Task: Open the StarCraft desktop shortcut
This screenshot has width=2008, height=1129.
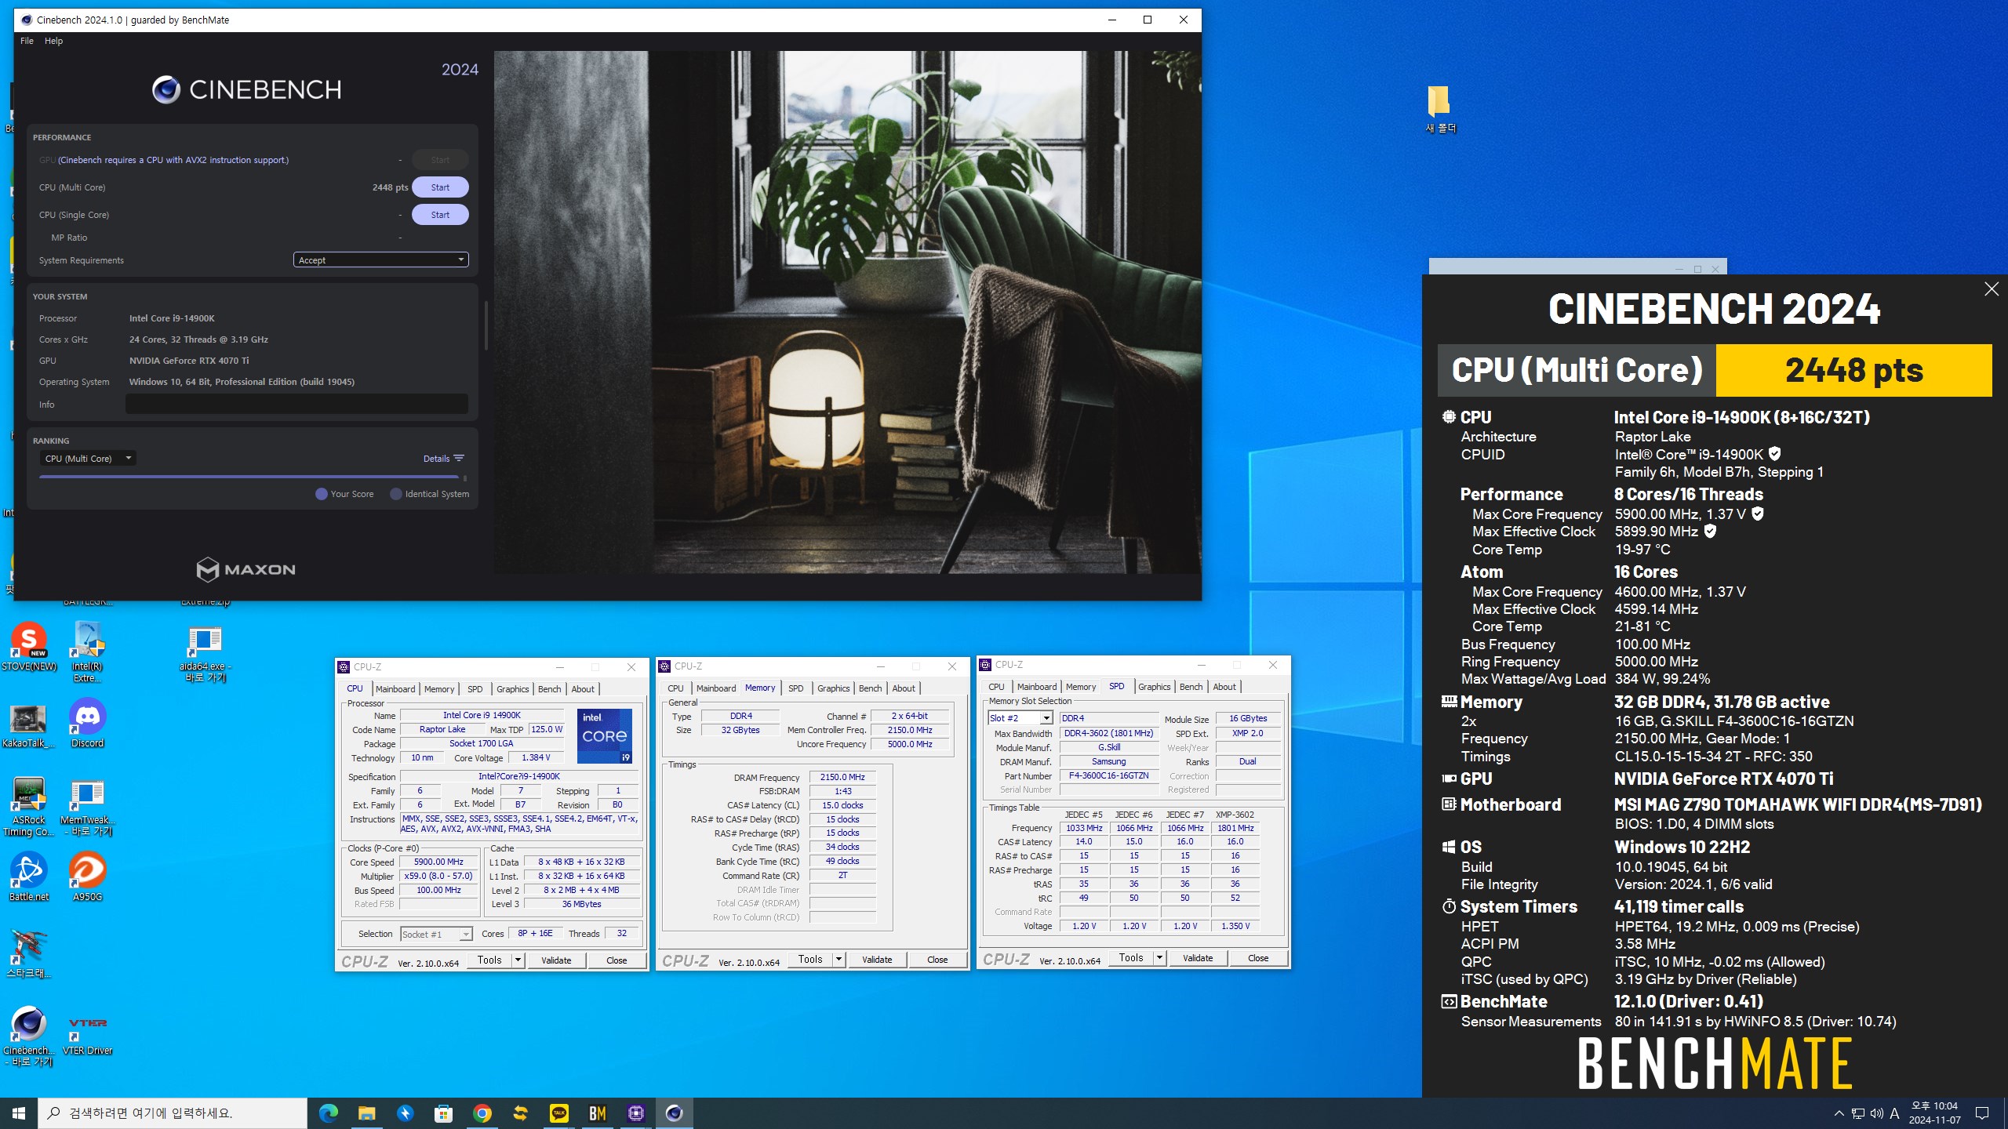Action: tap(29, 952)
